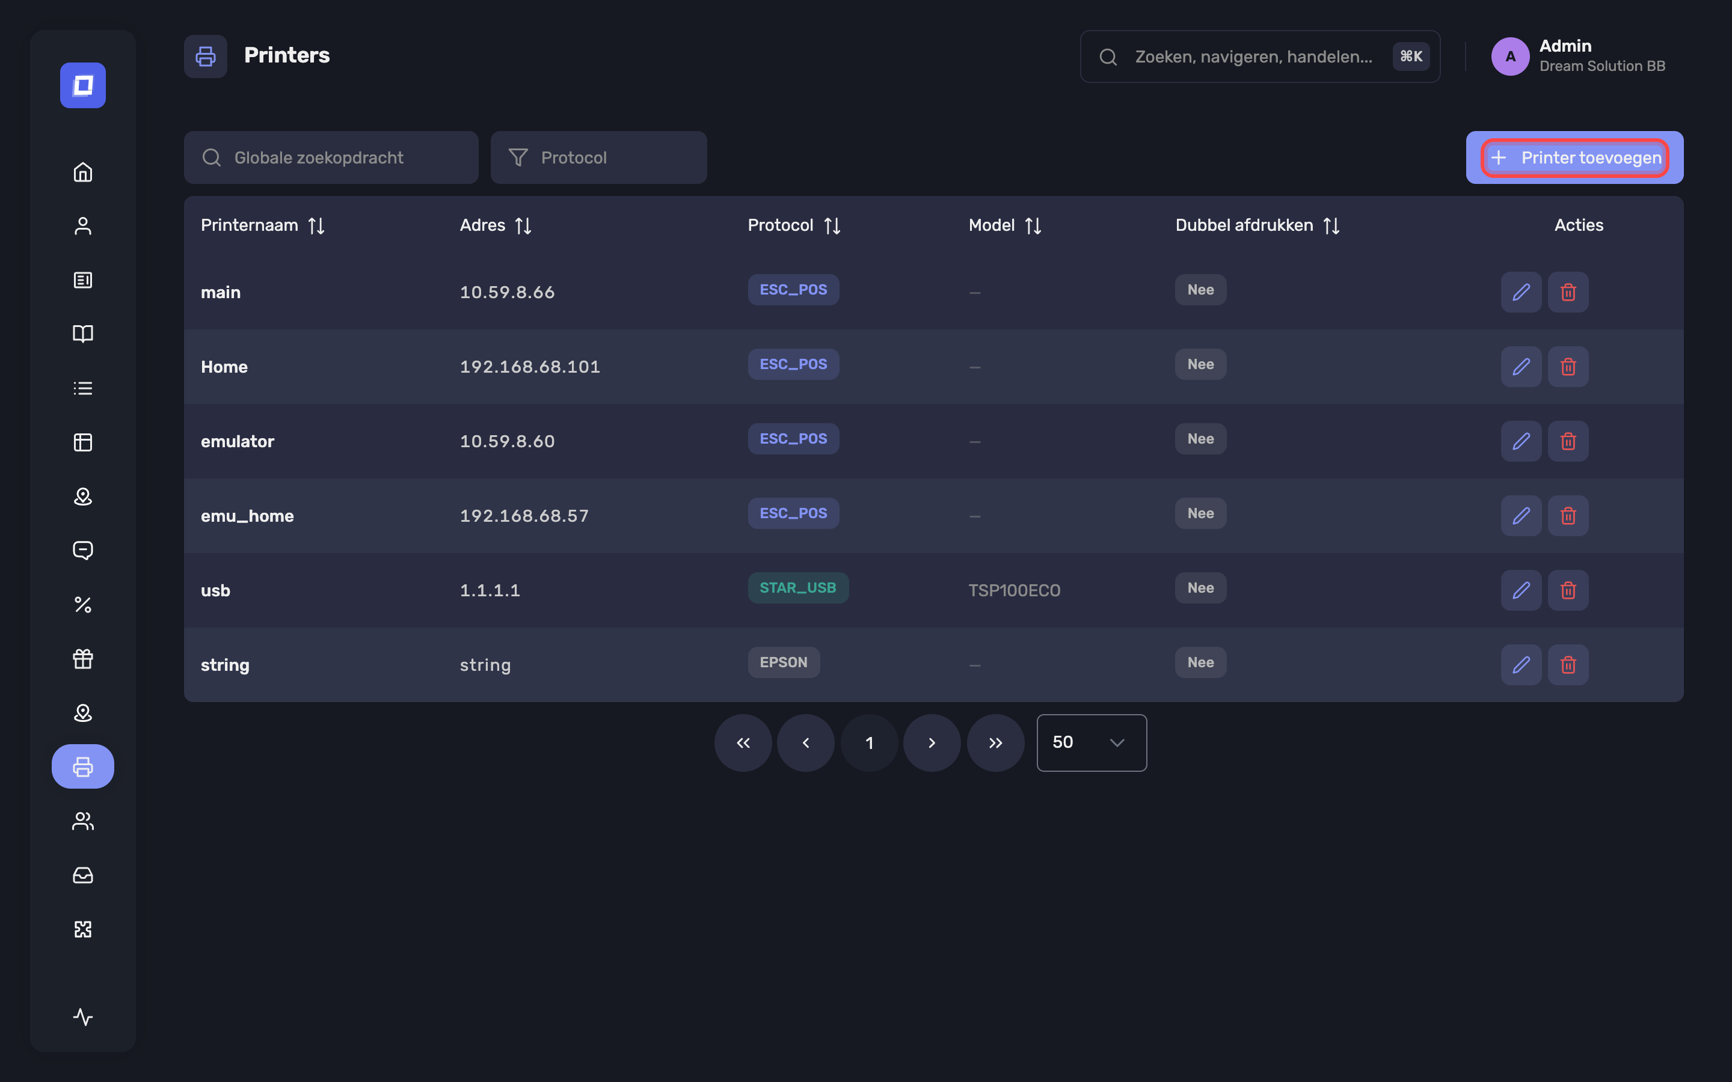Open the Protocol filter dropdown

(x=598, y=157)
